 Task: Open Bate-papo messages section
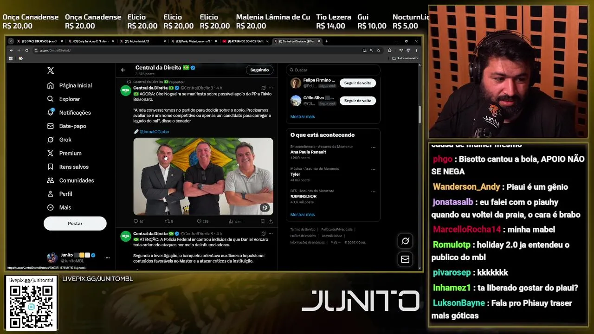[67, 126]
